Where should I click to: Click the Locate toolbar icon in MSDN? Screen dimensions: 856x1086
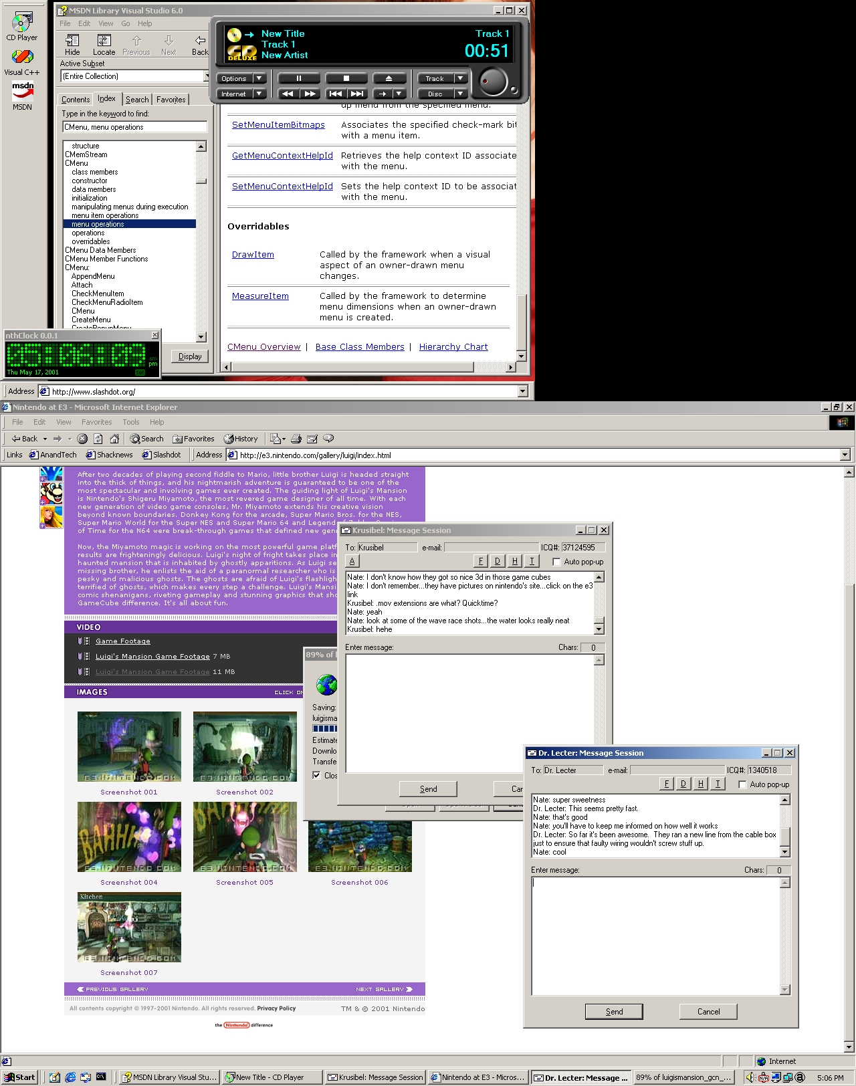click(x=104, y=45)
